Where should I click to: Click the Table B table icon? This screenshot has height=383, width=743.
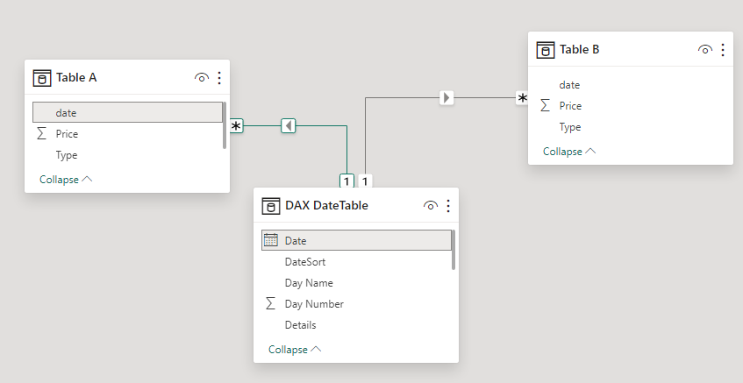[546, 50]
